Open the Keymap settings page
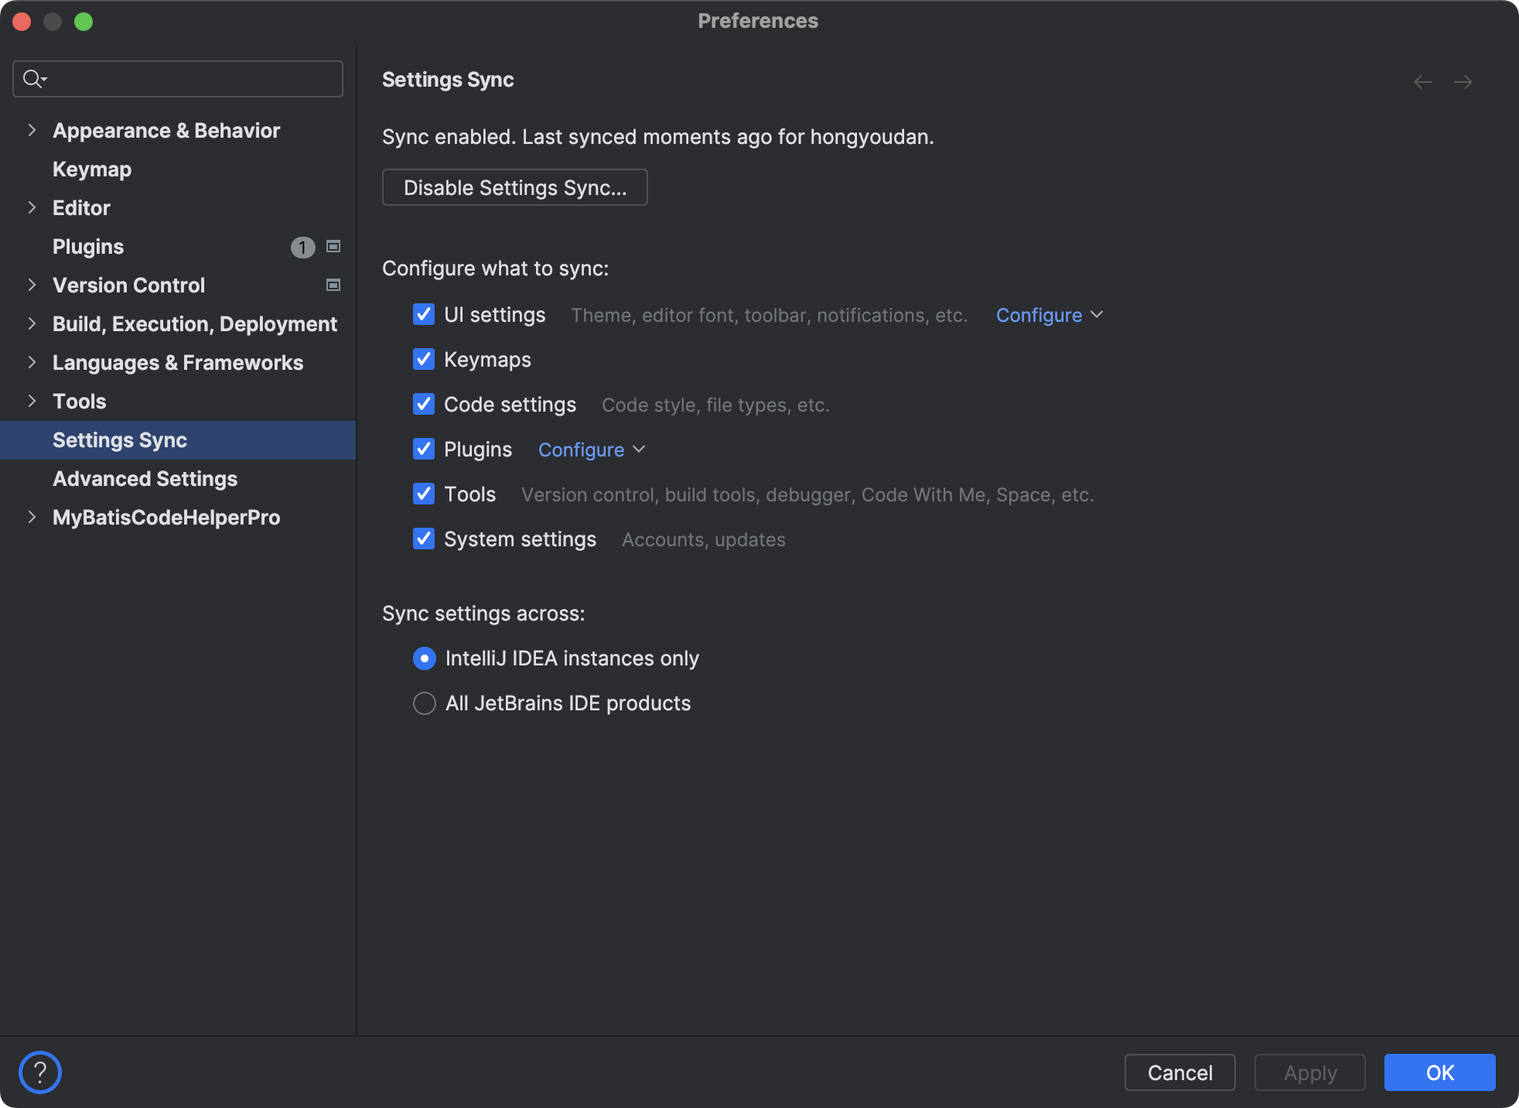The height and width of the screenshot is (1108, 1519). pos(92,169)
